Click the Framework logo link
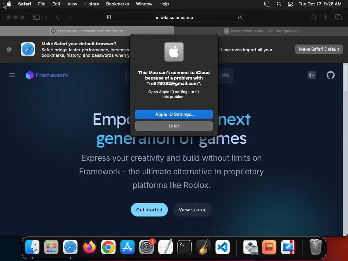 pyautogui.click(x=47, y=75)
